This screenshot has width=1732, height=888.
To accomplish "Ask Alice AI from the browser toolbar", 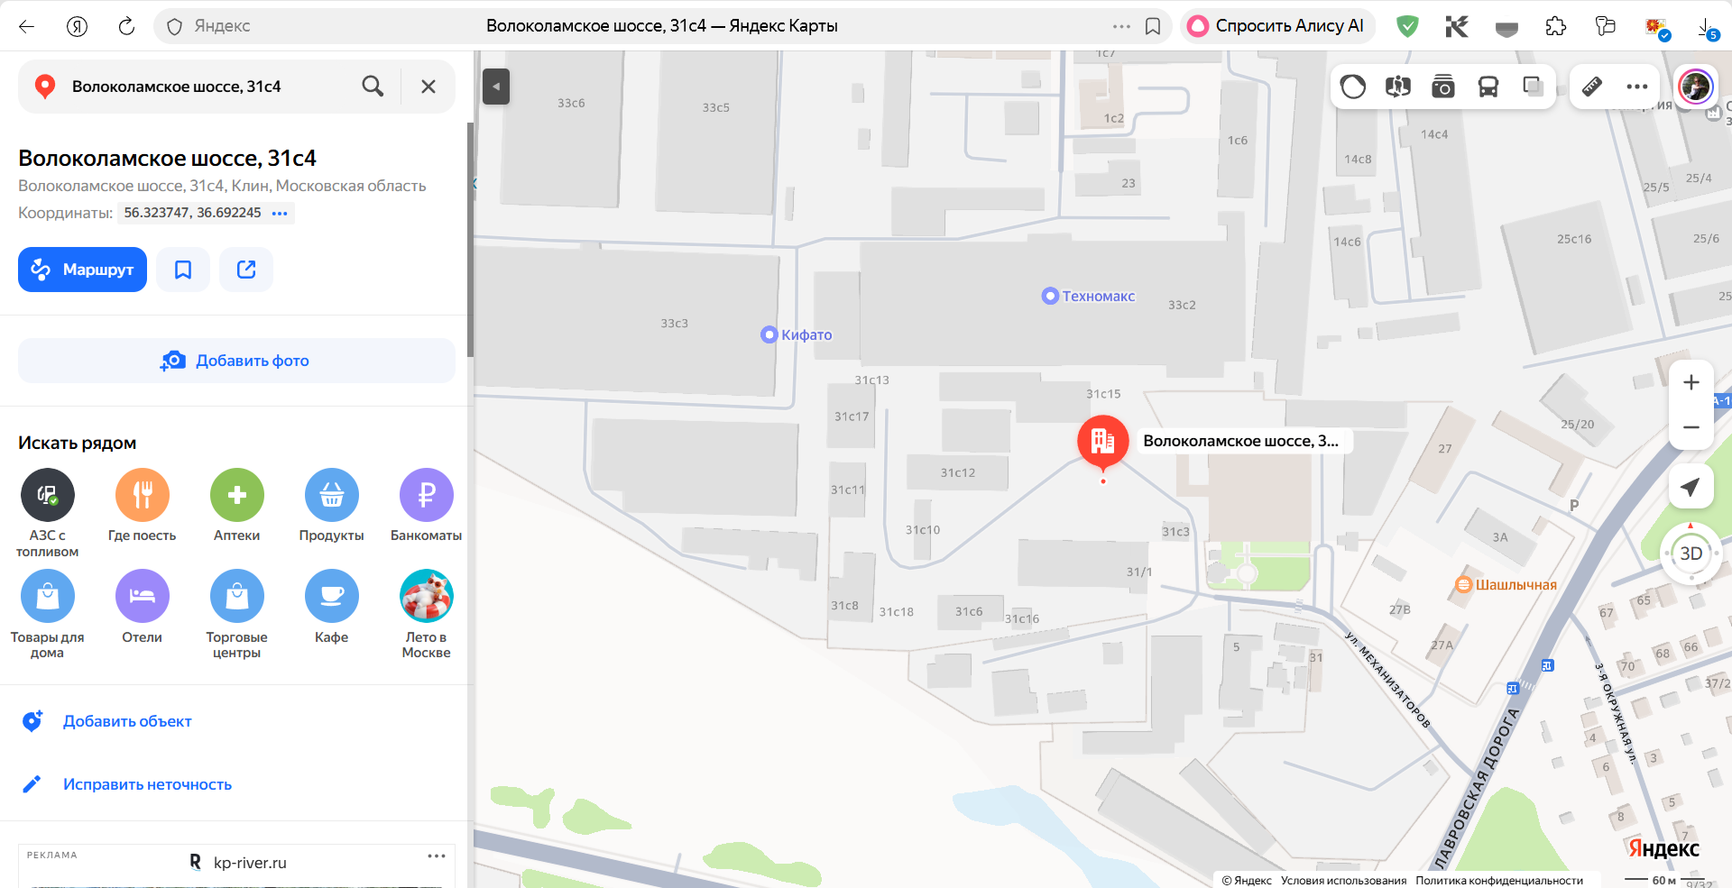I will 1277,26.
